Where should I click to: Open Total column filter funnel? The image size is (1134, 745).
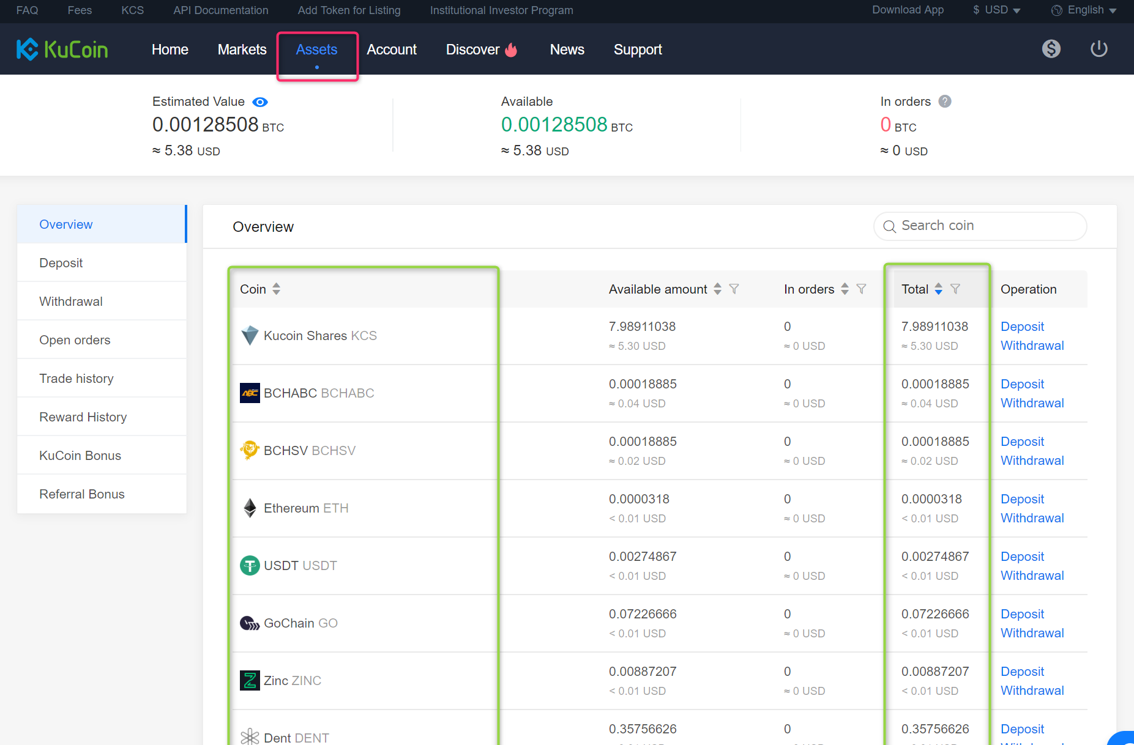(x=955, y=289)
